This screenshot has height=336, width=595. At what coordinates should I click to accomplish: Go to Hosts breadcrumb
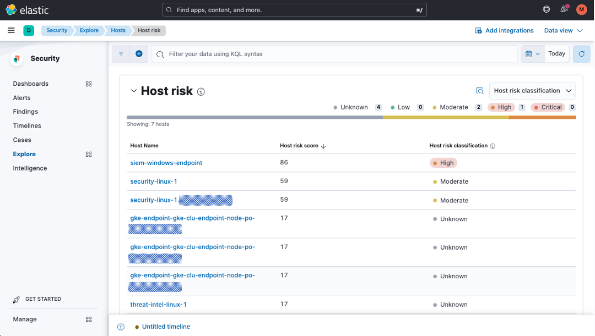point(118,30)
